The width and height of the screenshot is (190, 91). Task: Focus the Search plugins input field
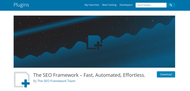pos(151,5)
